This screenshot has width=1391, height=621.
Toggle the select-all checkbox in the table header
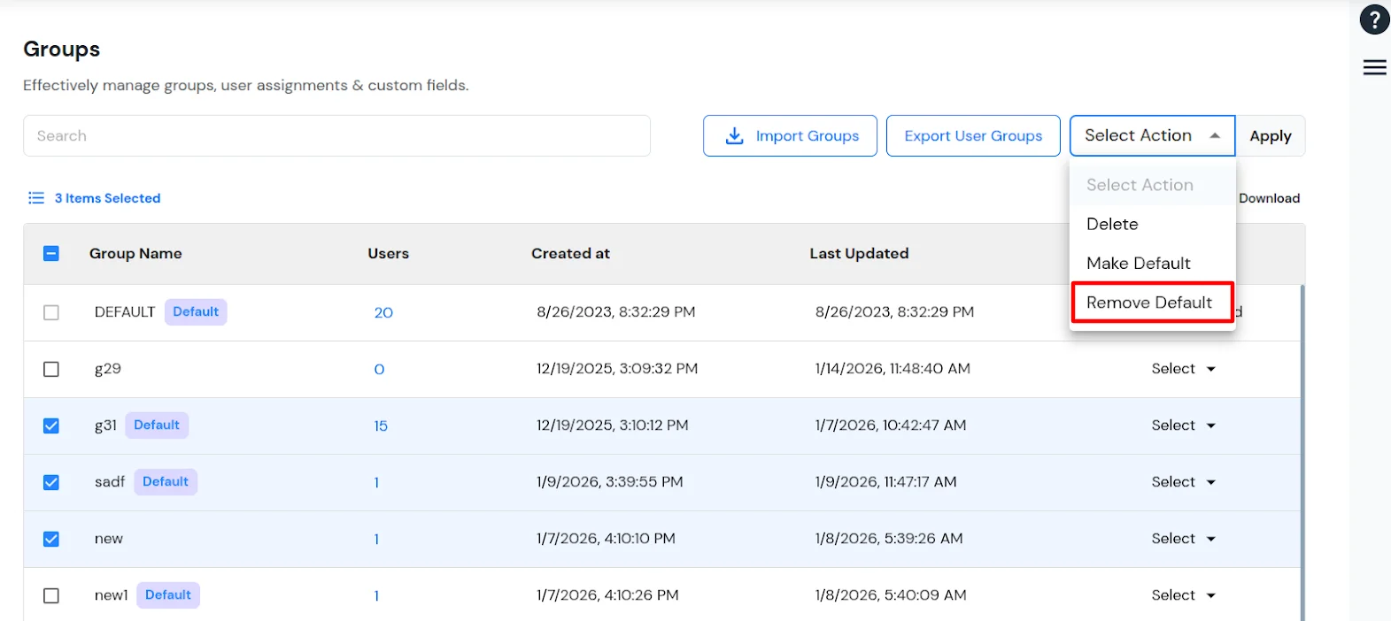(x=51, y=254)
